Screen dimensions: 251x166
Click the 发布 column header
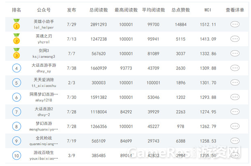(71, 10)
